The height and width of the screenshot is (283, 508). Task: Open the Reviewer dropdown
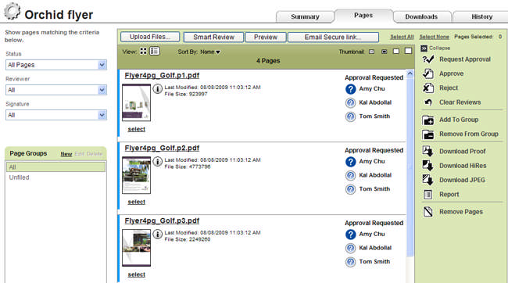point(56,90)
